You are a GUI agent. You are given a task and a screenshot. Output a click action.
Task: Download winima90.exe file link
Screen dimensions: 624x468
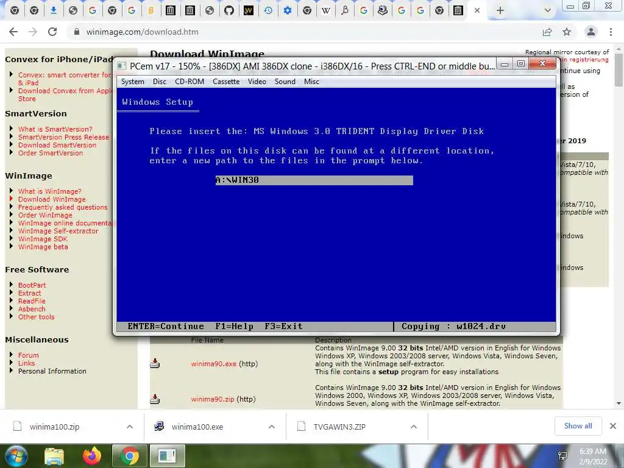(214, 364)
